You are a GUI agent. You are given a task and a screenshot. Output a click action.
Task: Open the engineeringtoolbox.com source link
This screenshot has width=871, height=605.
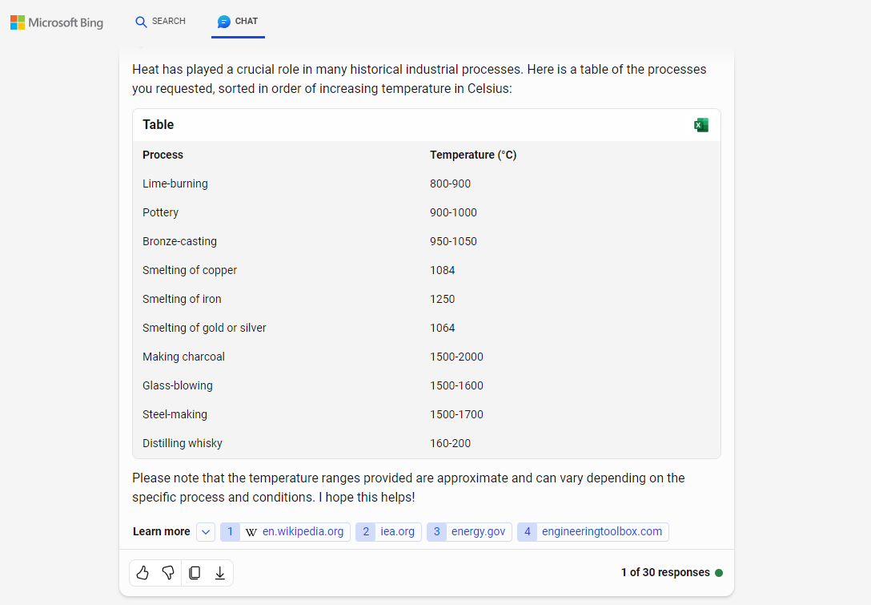coord(592,531)
